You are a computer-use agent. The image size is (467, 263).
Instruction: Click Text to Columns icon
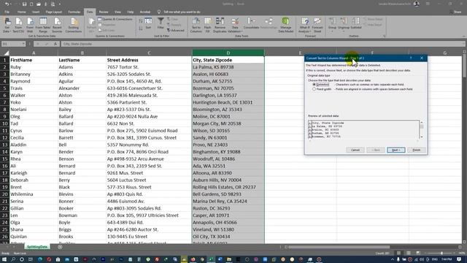coord(196,25)
